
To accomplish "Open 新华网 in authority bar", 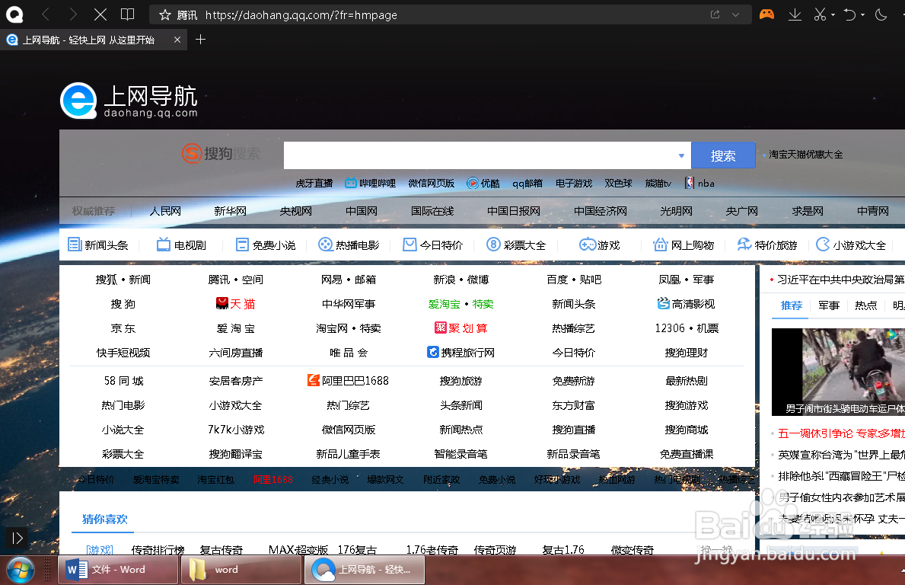I will pyautogui.click(x=230, y=211).
